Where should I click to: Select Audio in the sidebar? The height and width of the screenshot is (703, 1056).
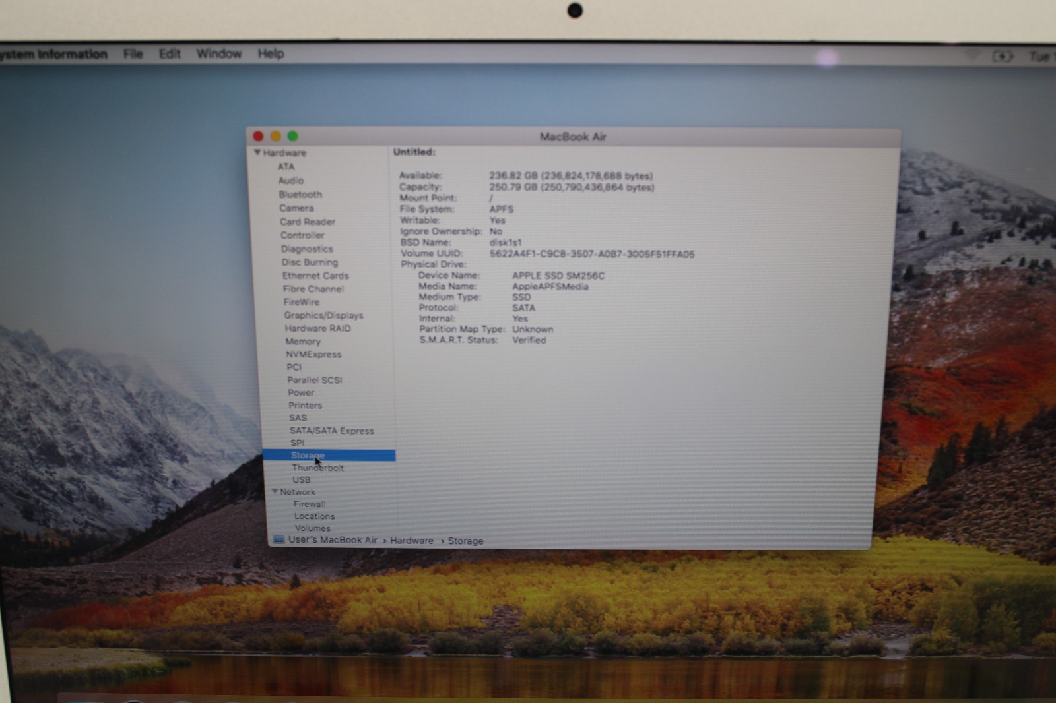(x=291, y=181)
